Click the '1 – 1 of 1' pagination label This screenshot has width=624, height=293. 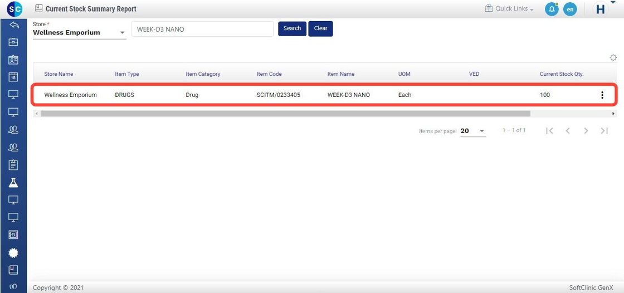514,130
